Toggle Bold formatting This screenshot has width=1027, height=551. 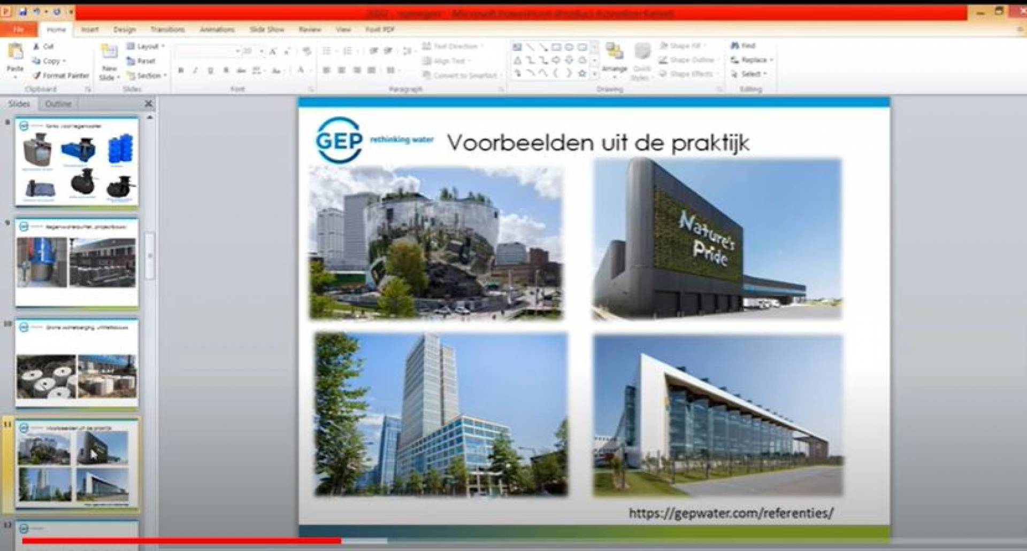[181, 71]
